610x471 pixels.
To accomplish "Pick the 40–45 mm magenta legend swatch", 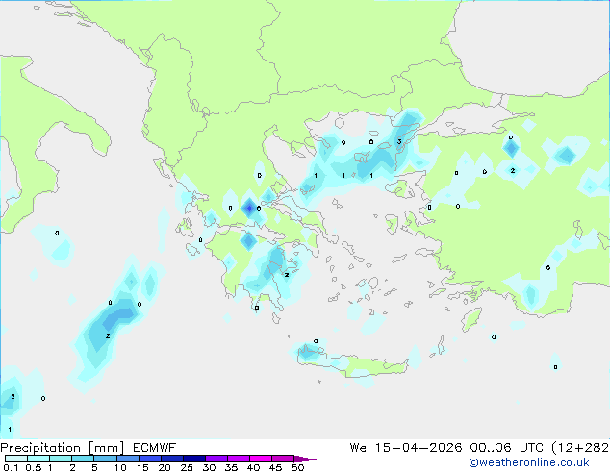I will tap(261, 459).
